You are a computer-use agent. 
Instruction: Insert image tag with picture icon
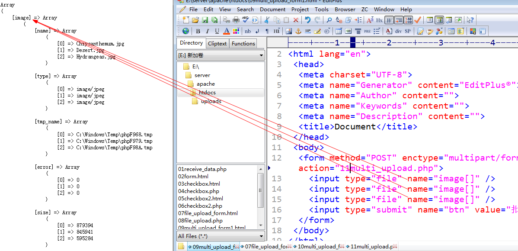(x=289, y=32)
